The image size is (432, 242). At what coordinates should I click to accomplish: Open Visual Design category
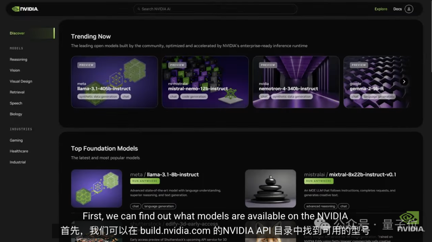coord(21,81)
